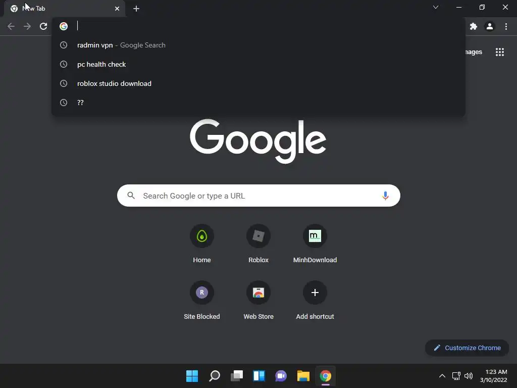Open the Google apps grid
This screenshot has width=517, height=388.
click(x=500, y=52)
